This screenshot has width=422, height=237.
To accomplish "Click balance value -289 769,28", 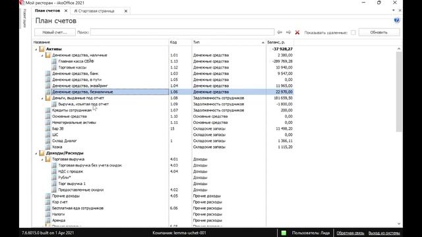I will coord(282,61).
